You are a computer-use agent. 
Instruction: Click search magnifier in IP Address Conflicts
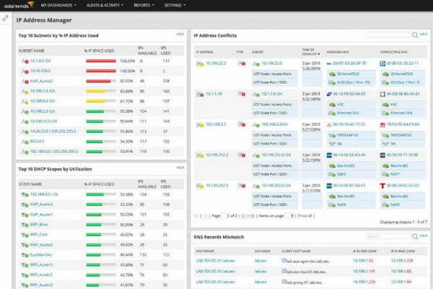tap(415, 35)
